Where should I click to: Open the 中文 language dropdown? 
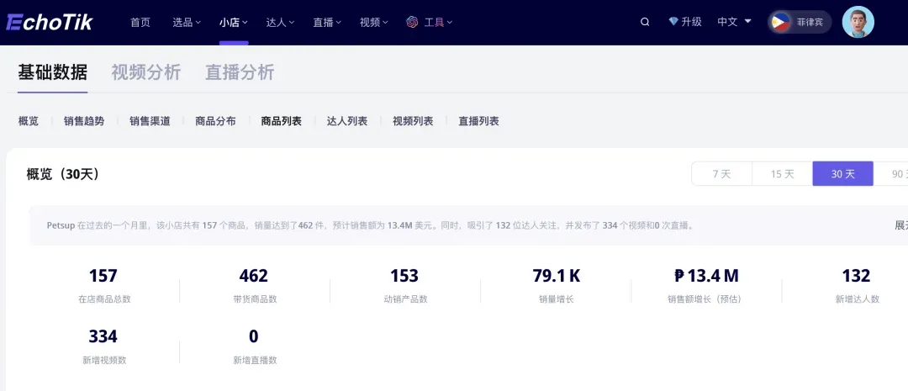pyautogui.click(x=734, y=22)
